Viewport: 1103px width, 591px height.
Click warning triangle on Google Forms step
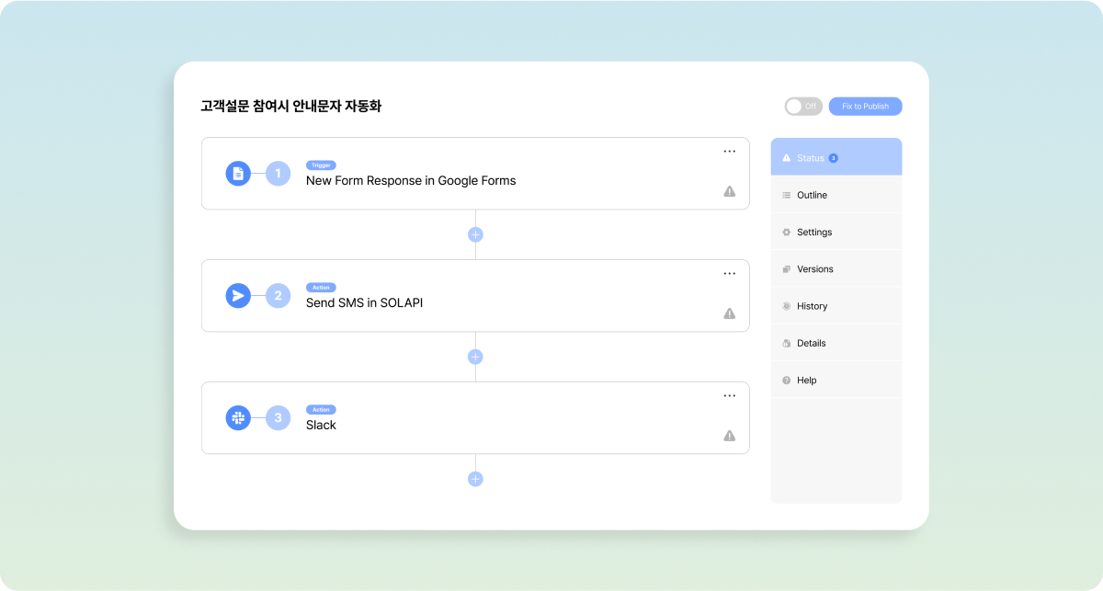(729, 191)
